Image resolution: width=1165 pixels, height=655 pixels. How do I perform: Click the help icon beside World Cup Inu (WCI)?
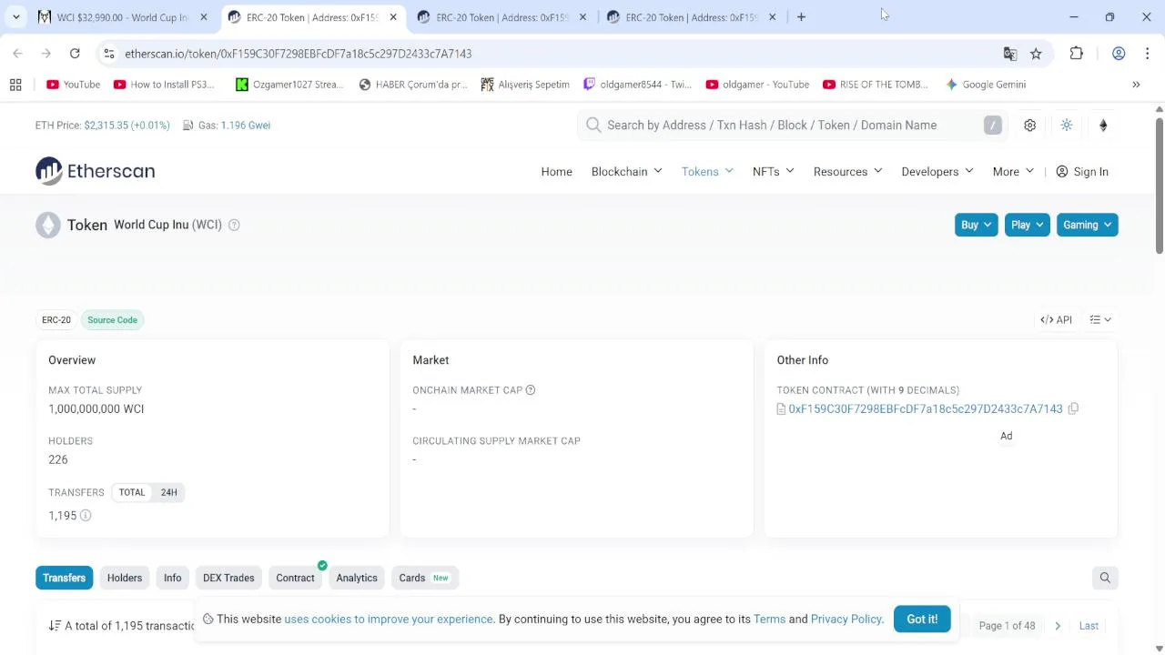[234, 225]
